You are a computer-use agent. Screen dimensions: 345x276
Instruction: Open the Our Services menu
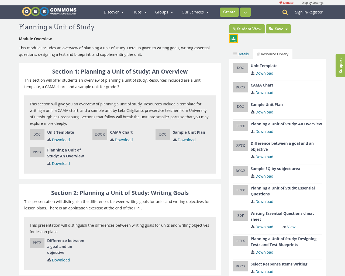click(195, 12)
